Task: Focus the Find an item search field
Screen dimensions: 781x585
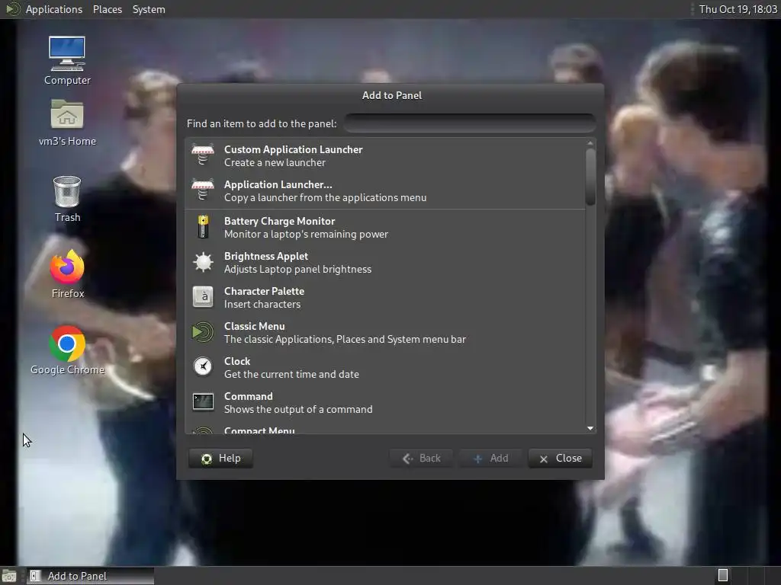Action: coord(470,123)
